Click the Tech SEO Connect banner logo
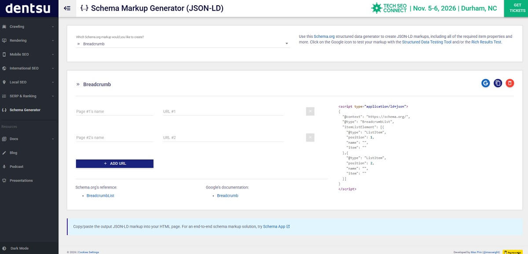 pyautogui.click(x=389, y=8)
